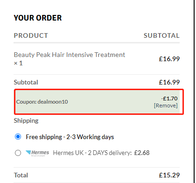The height and width of the screenshot is (183, 196).
Task: Click the Subtotal row amount £16.99
Action: (x=169, y=82)
